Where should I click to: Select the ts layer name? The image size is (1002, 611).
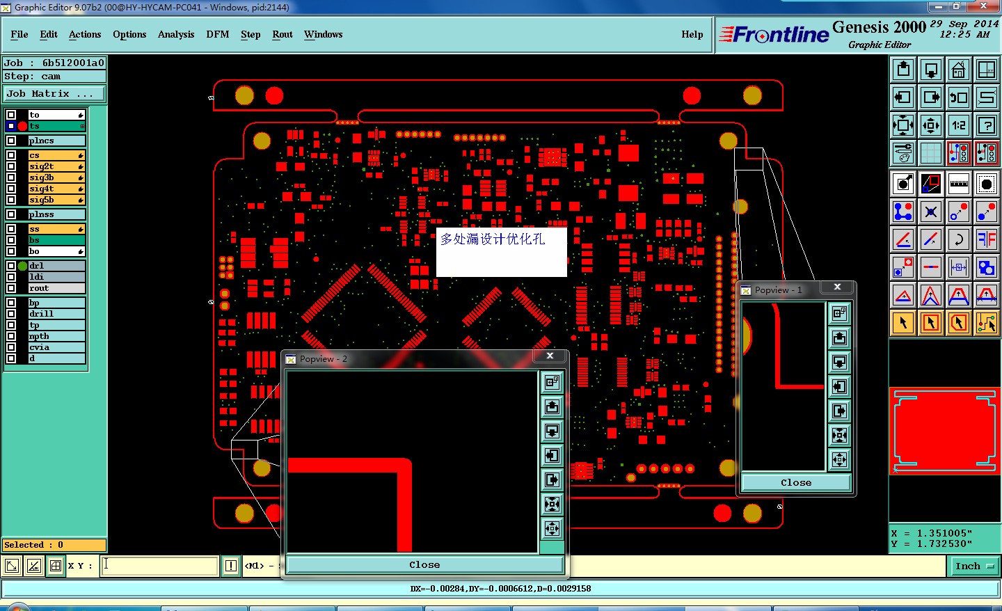coord(56,126)
